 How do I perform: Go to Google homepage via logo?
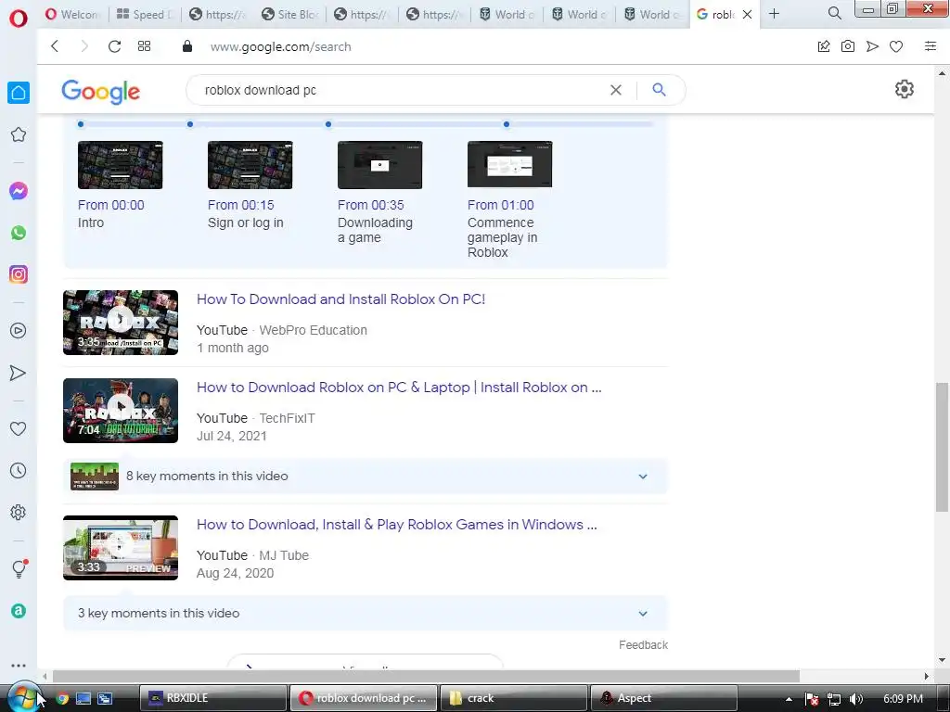click(x=100, y=91)
